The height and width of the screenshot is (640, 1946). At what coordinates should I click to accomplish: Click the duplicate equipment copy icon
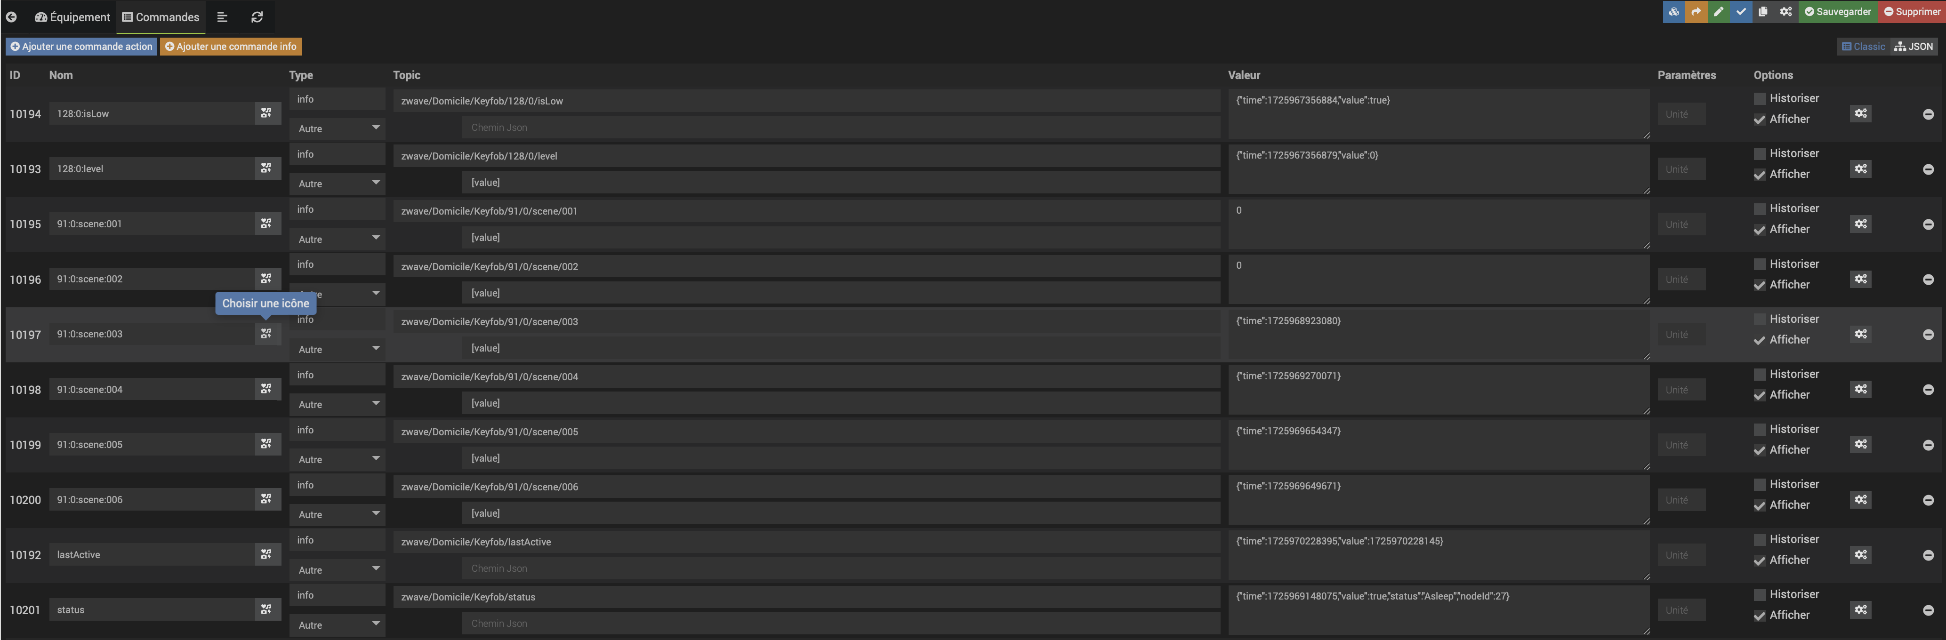(x=1762, y=11)
